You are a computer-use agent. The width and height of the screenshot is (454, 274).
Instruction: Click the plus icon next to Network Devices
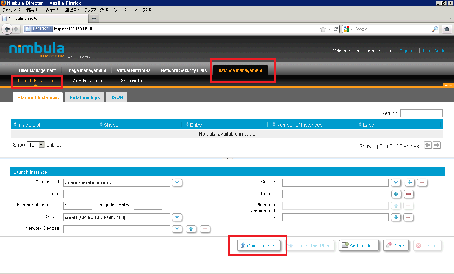point(191,229)
